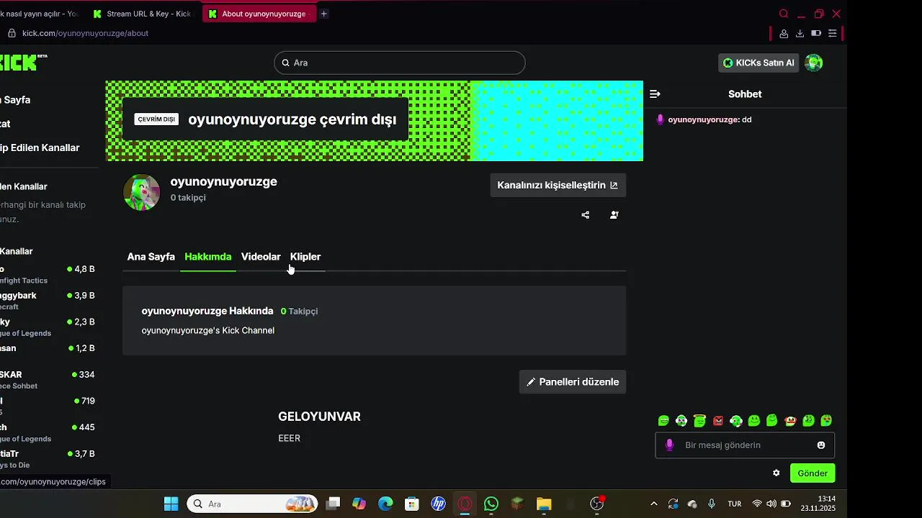The image size is (922, 518).
Task: Insert the red clown-faced emote
Action: pos(790,421)
